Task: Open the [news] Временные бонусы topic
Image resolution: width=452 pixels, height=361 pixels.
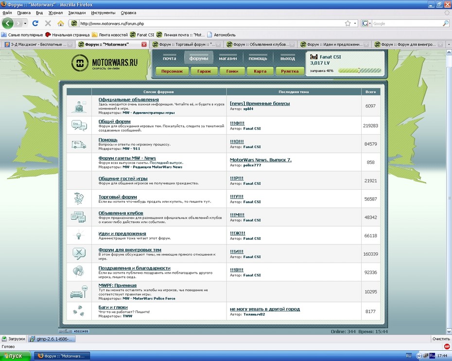Action: 260,103
